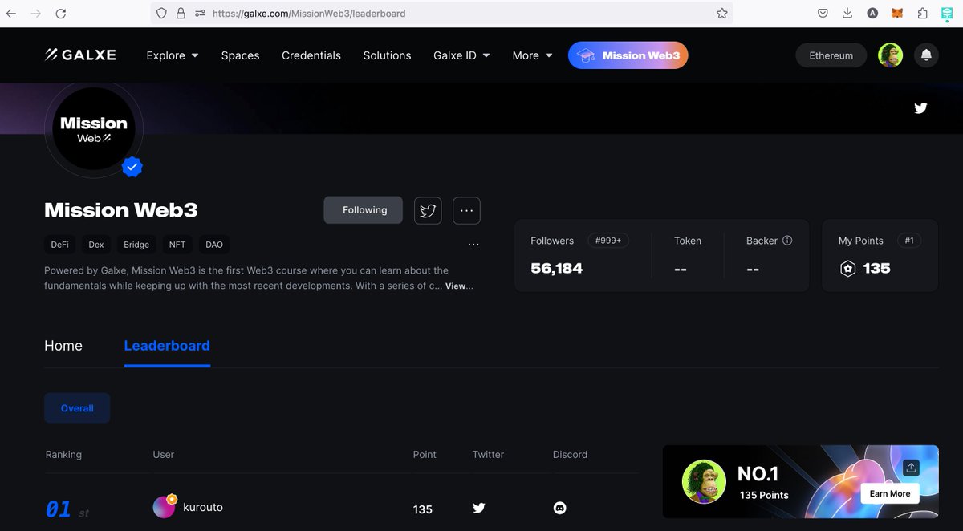Click the #999+ followers rank badge
Viewport: 963px width, 531px height.
608,241
